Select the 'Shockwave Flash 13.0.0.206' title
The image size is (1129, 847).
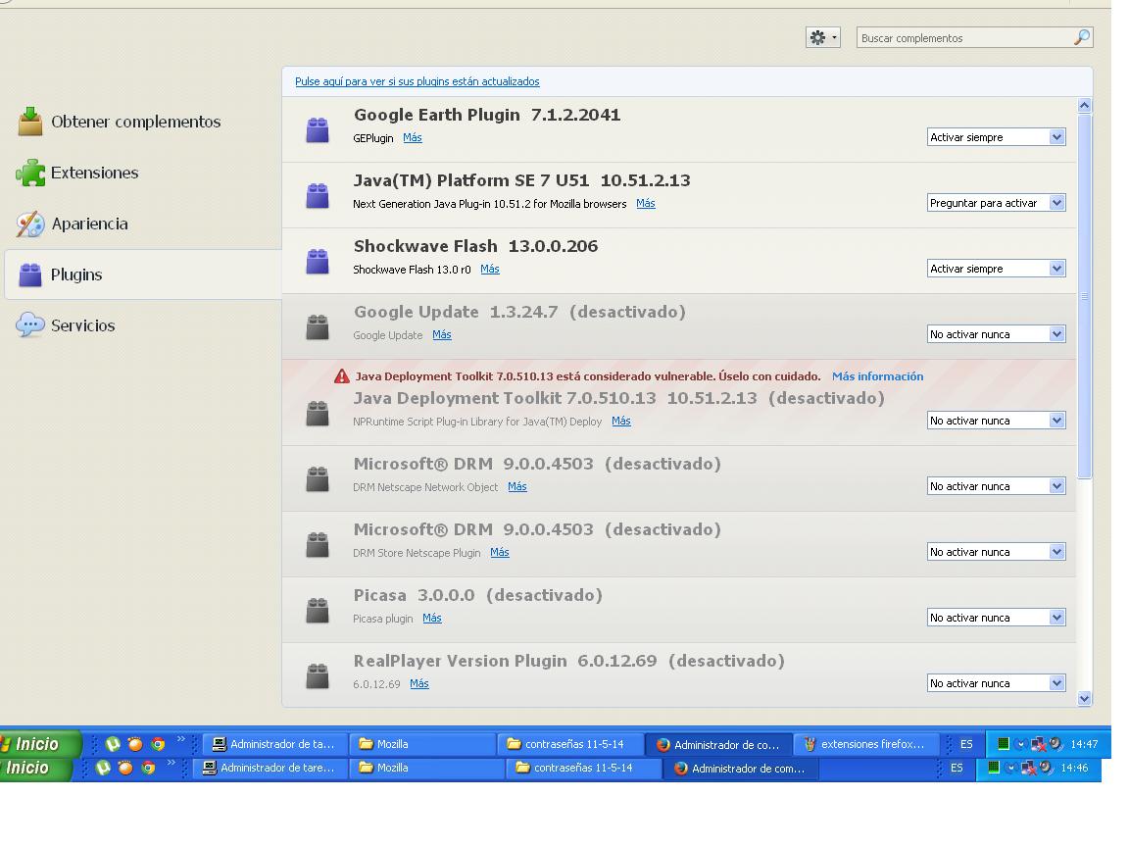(475, 246)
